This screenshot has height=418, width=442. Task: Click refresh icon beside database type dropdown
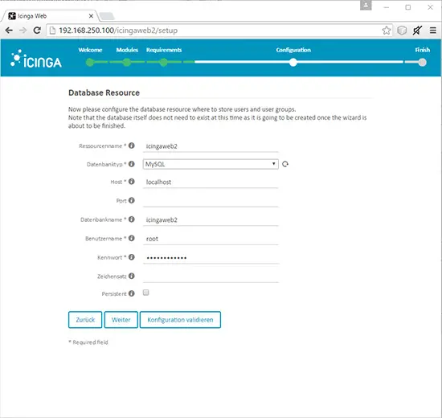pyautogui.click(x=285, y=164)
